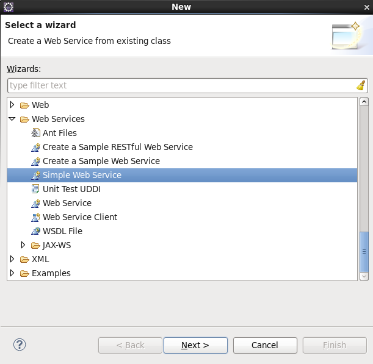
Task: Click the Web folder icon
Action: tap(24, 105)
